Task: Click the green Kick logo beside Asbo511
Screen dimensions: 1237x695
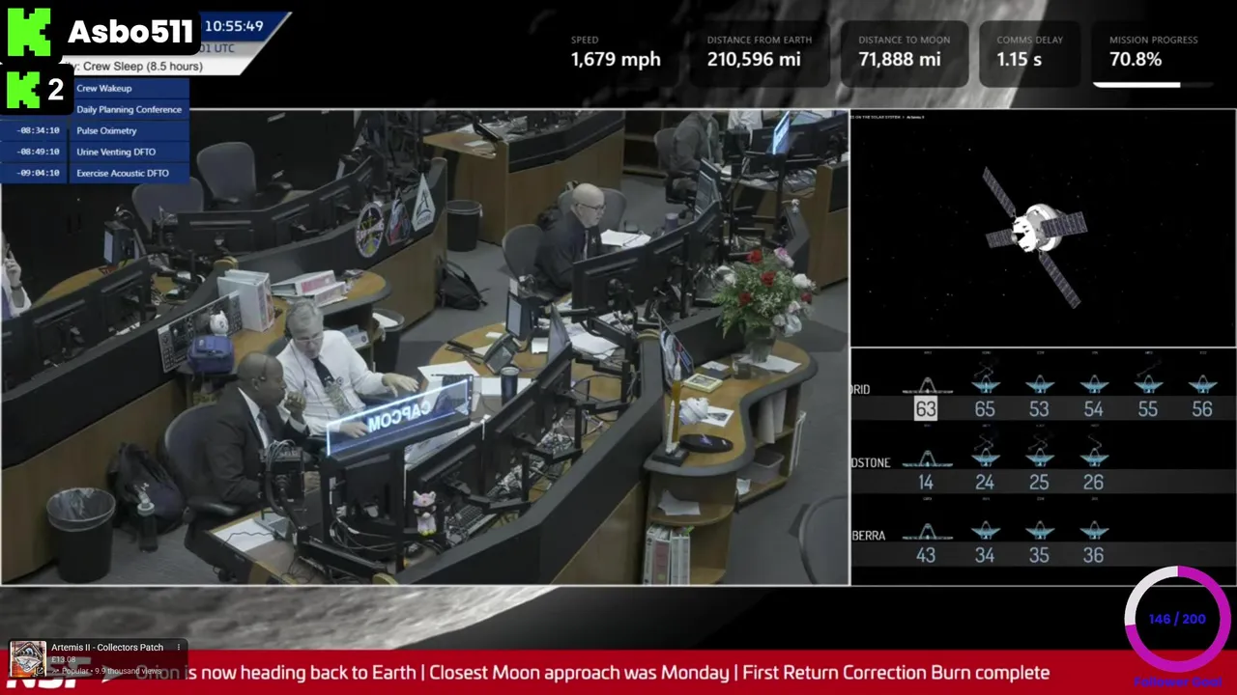Action: point(28,32)
